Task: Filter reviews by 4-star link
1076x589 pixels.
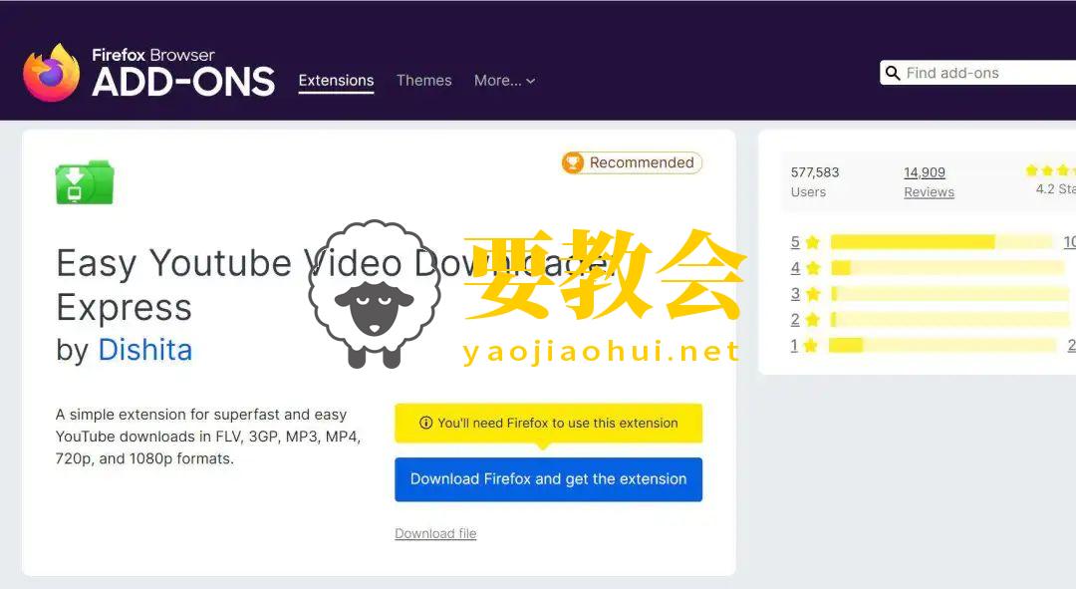Action: point(795,268)
